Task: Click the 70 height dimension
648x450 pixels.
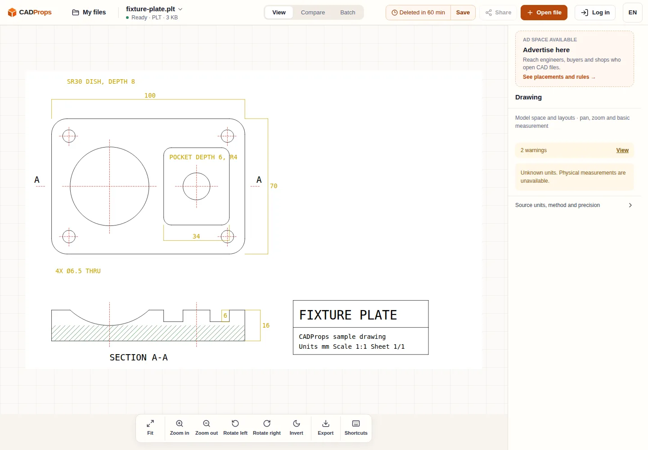Action: (274, 186)
